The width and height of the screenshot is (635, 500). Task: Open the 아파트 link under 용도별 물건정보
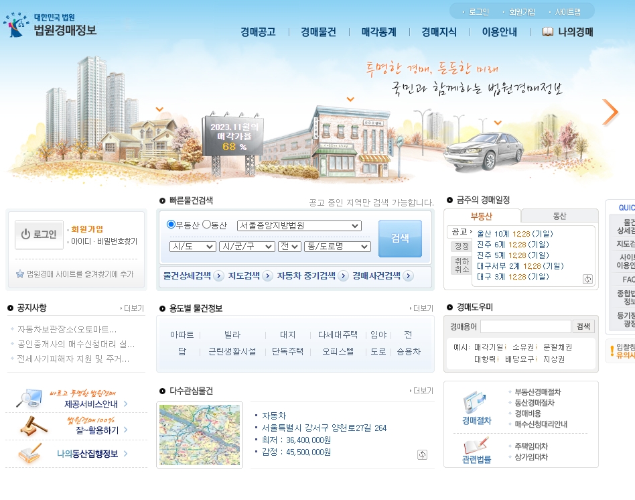pyautogui.click(x=182, y=334)
